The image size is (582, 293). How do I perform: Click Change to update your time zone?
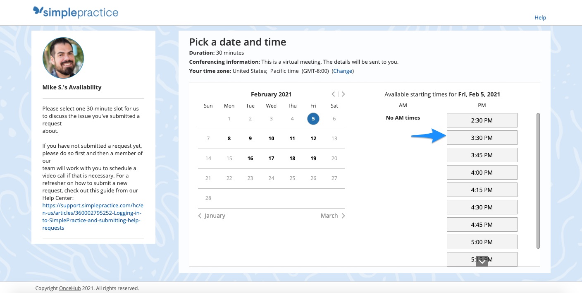point(342,71)
